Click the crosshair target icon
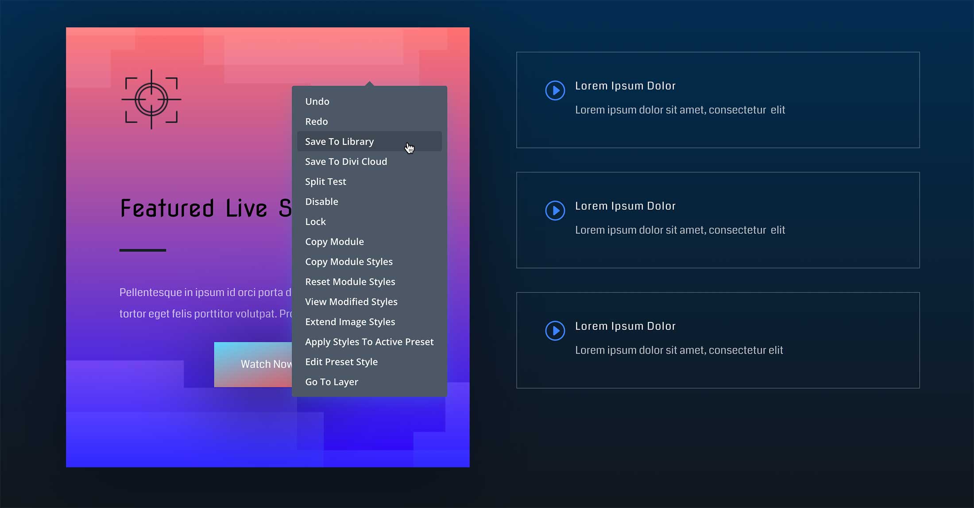This screenshot has width=974, height=508. click(151, 100)
